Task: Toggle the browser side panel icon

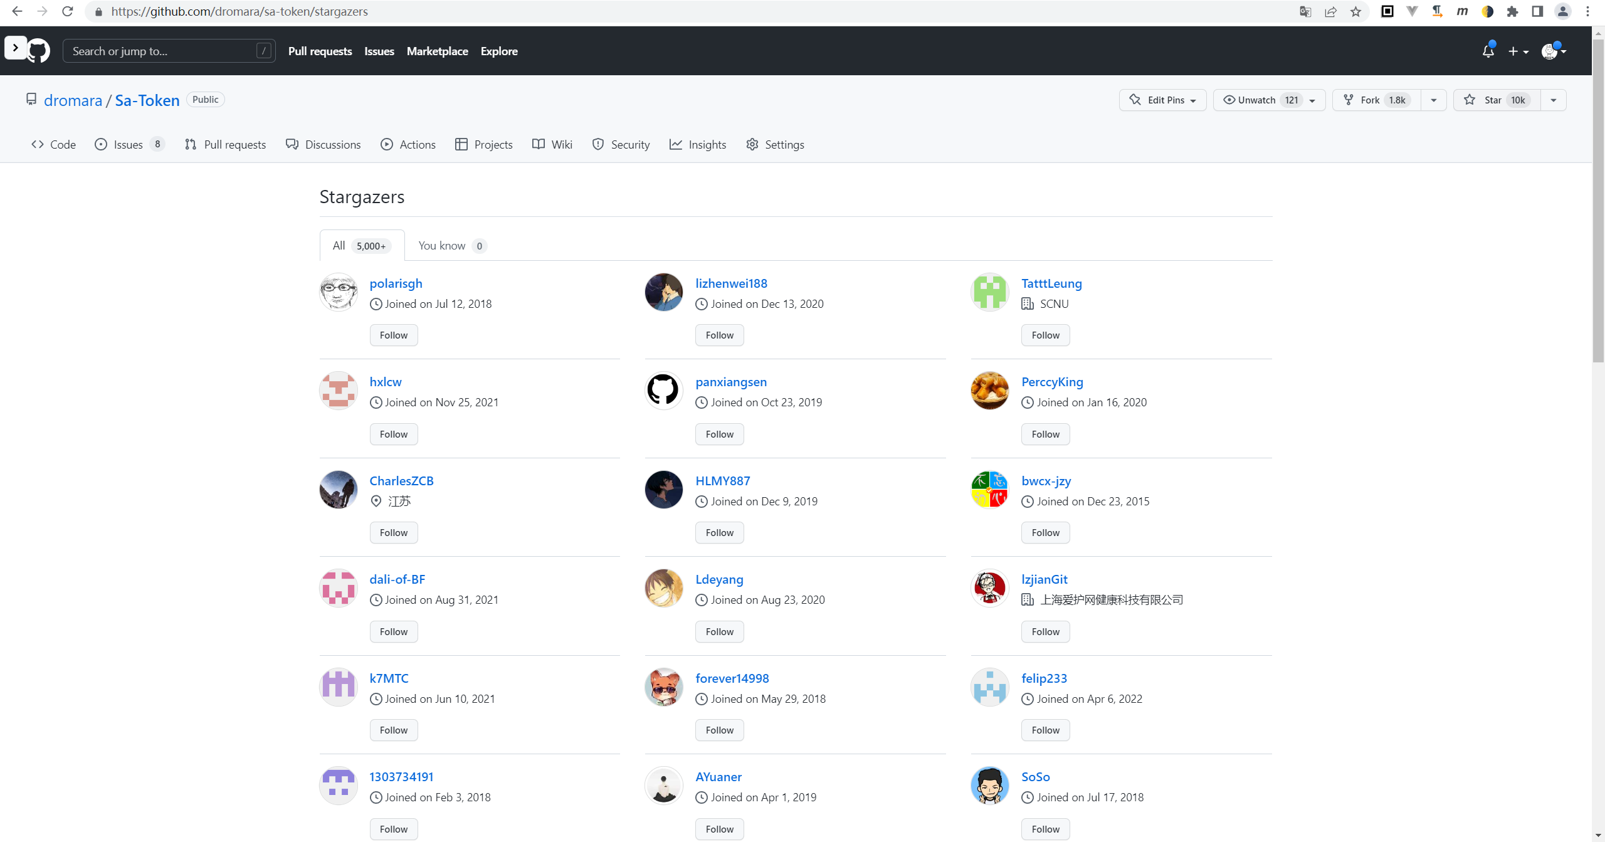Action: pos(1537,11)
